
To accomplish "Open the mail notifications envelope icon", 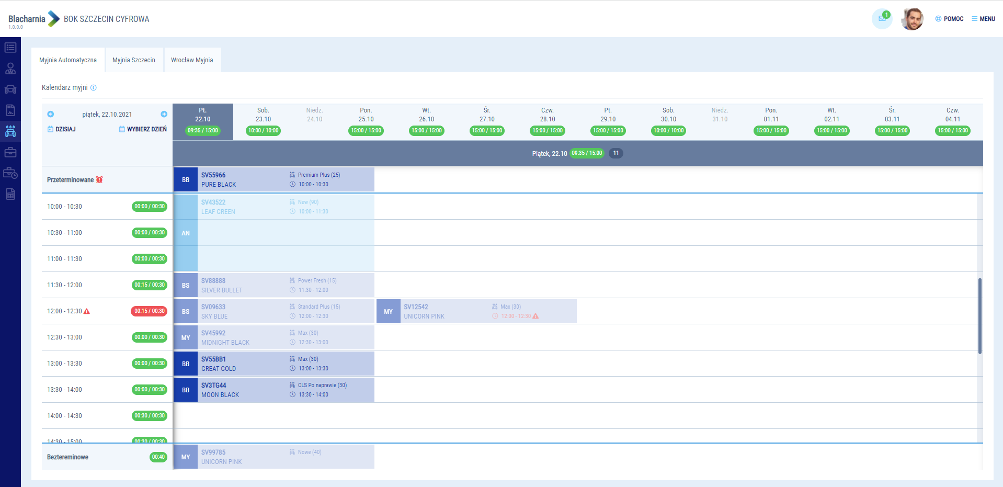I will click(882, 19).
